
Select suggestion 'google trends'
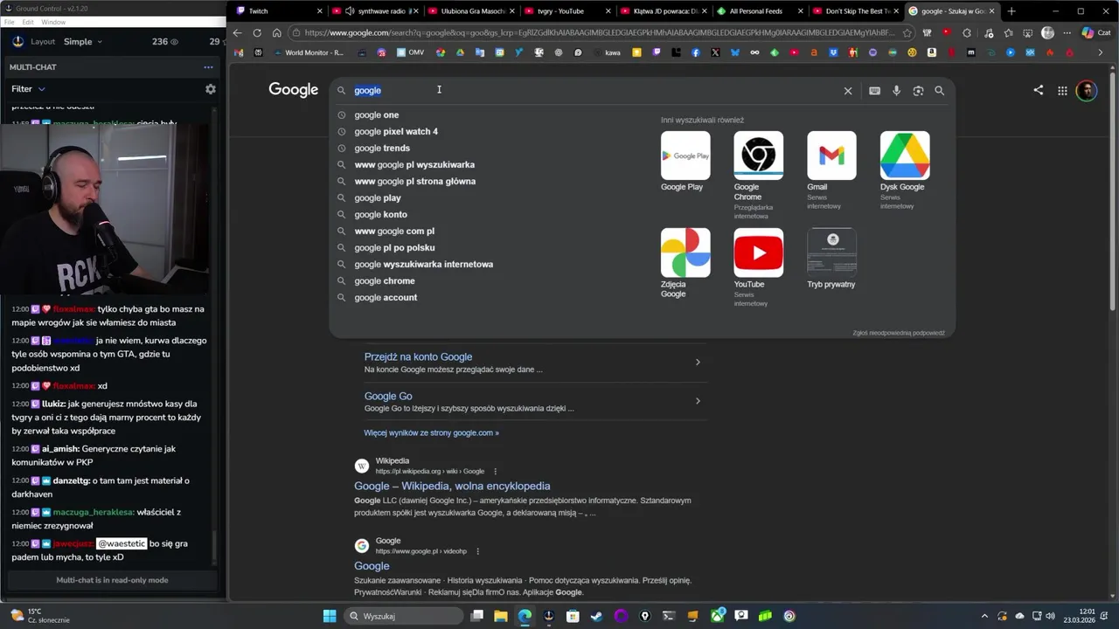pos(382,149)
